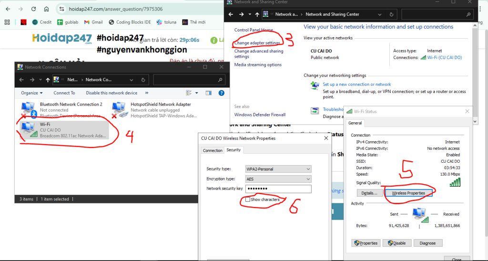Open Change adapter settings
Screen dimensions: 488x261
click(x=257, y=43)
